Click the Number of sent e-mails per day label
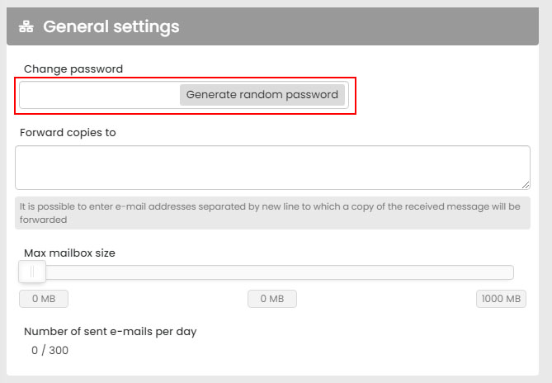 click(x=110, y=332)
